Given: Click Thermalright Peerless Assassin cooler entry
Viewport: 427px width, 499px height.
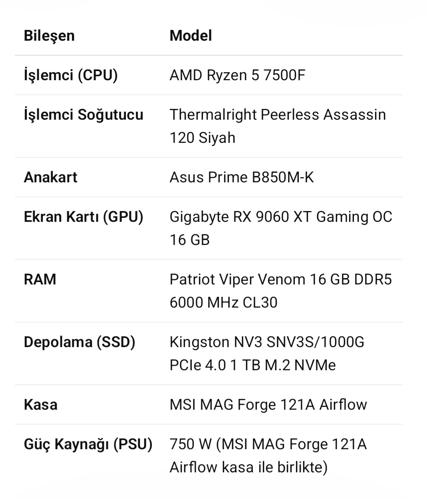Looking at the screenshot, I should pyautogui.click(x=278, y=126).
